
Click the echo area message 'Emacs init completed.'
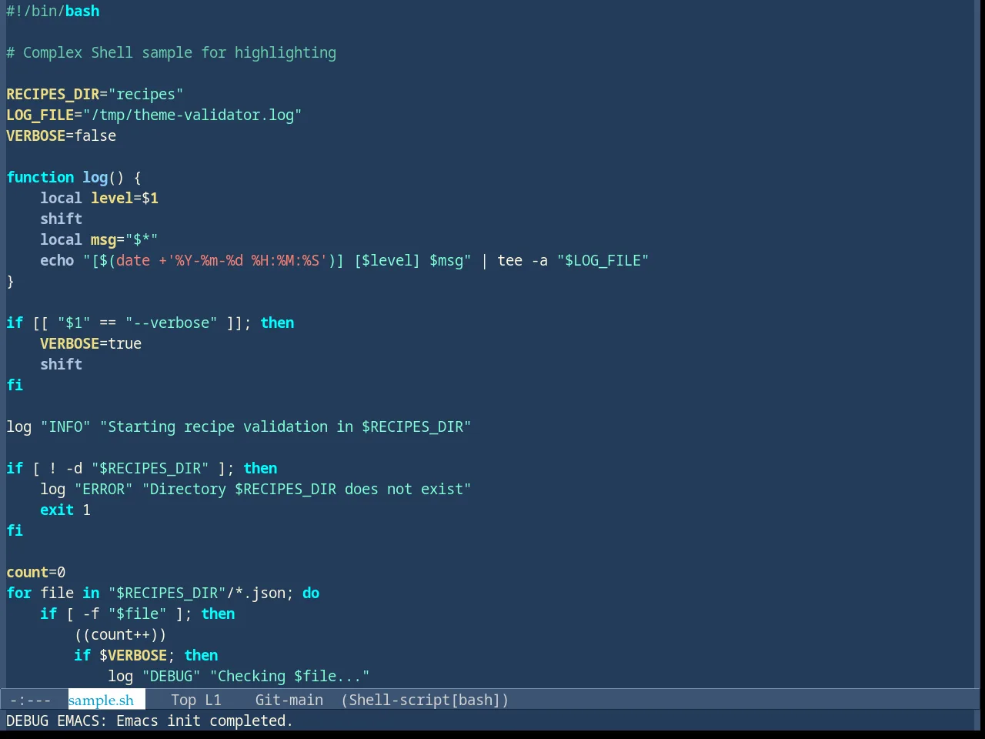coord(205,721)
